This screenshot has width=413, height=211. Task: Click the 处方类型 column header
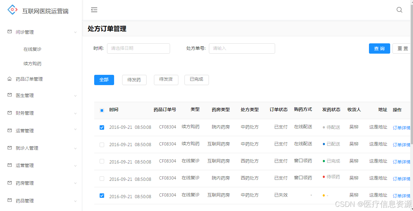pos(250,110)
